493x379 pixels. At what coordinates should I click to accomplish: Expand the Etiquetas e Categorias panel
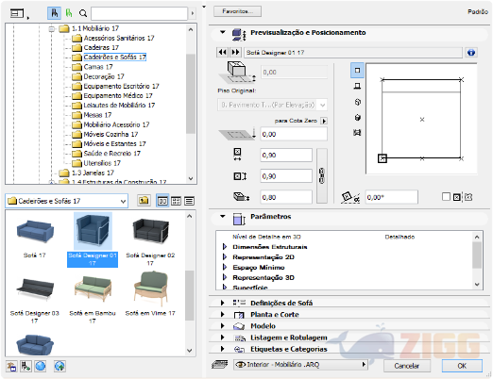(222, 349)
